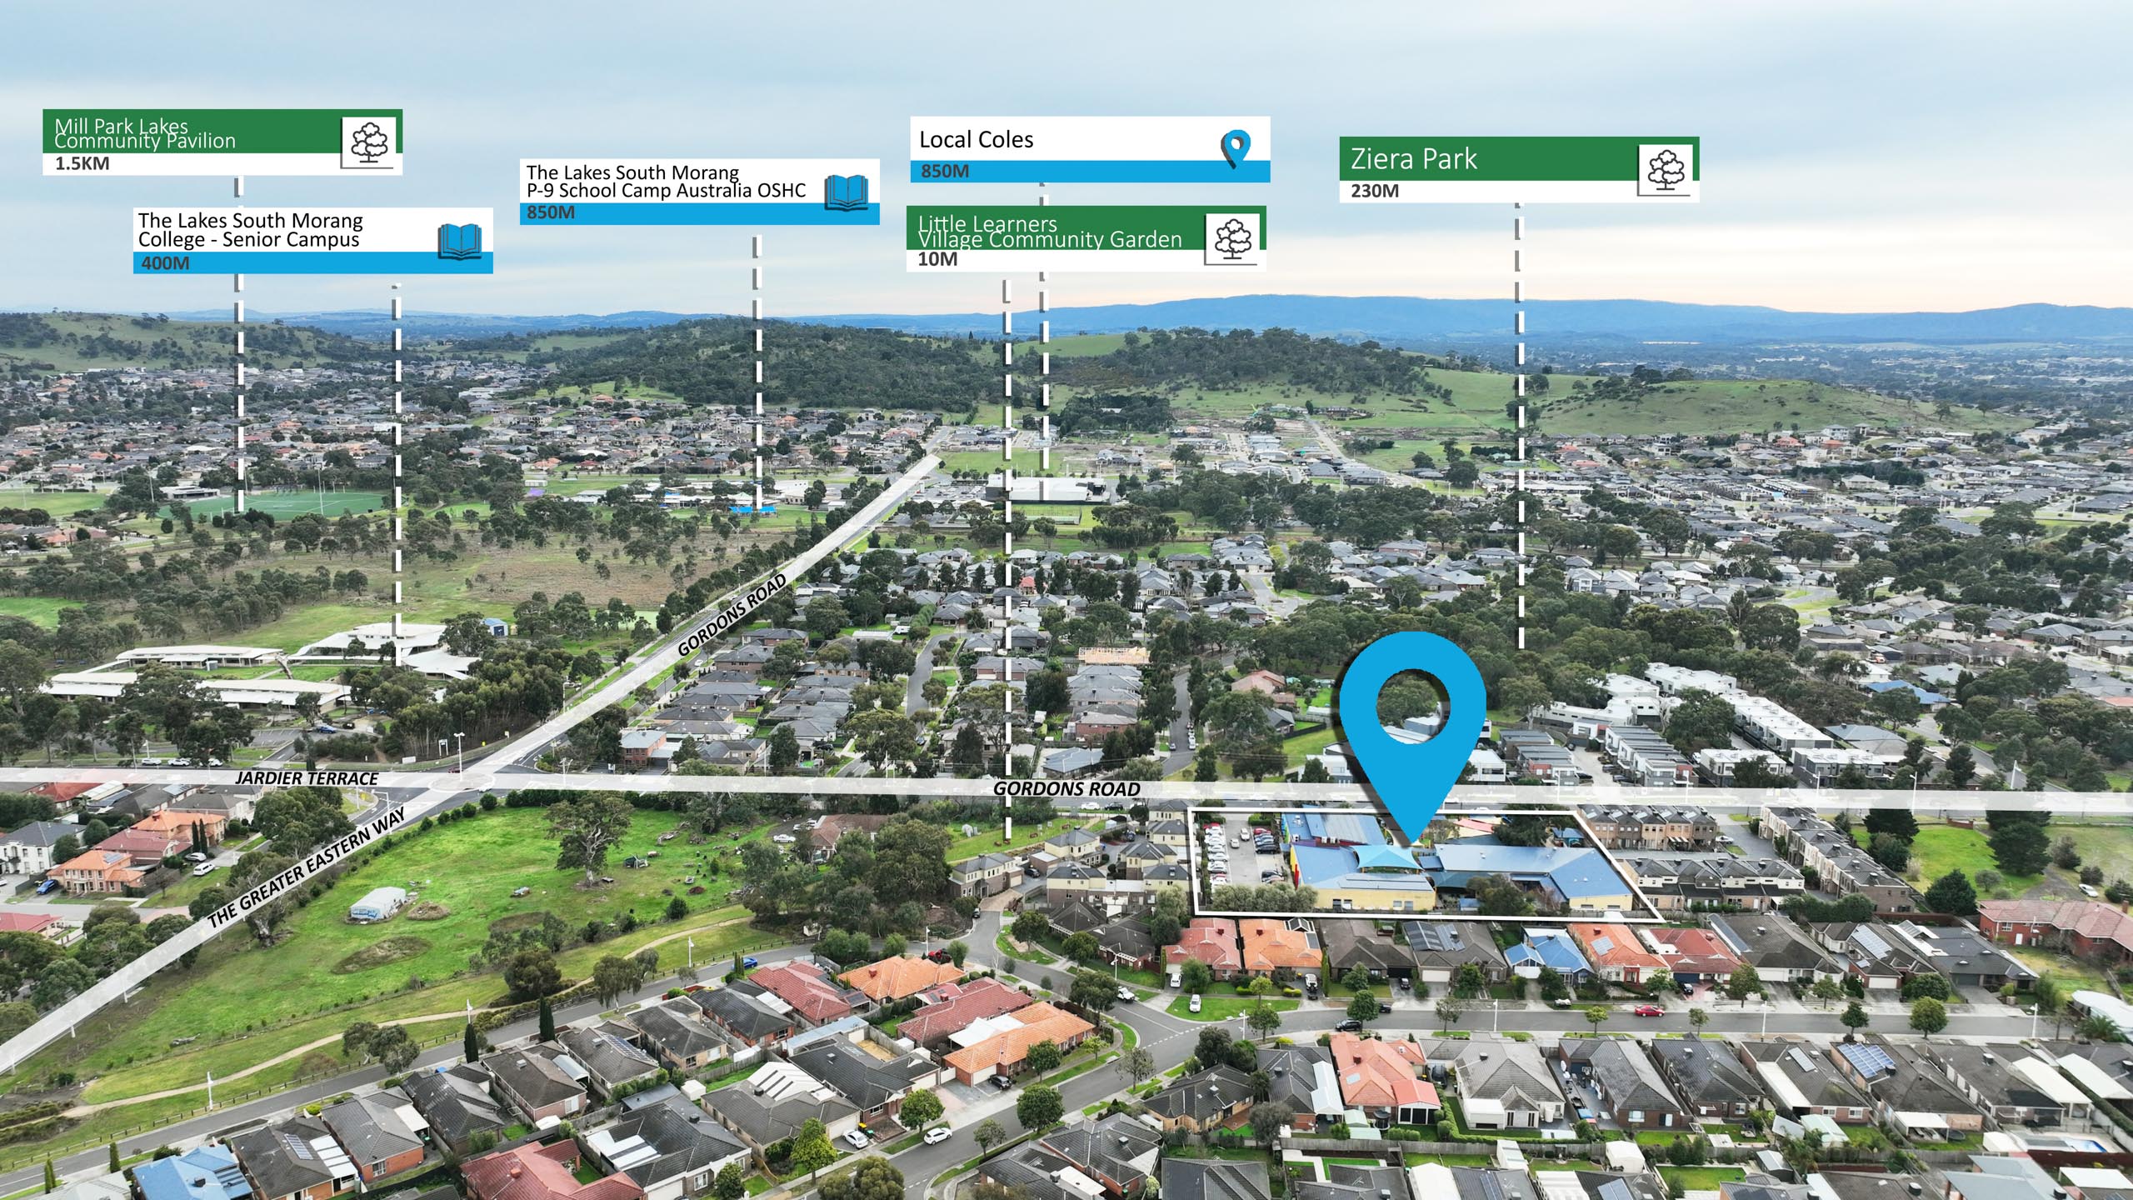
Task: Click the '850M' distance under Local Coles
Action: [945, 172]
